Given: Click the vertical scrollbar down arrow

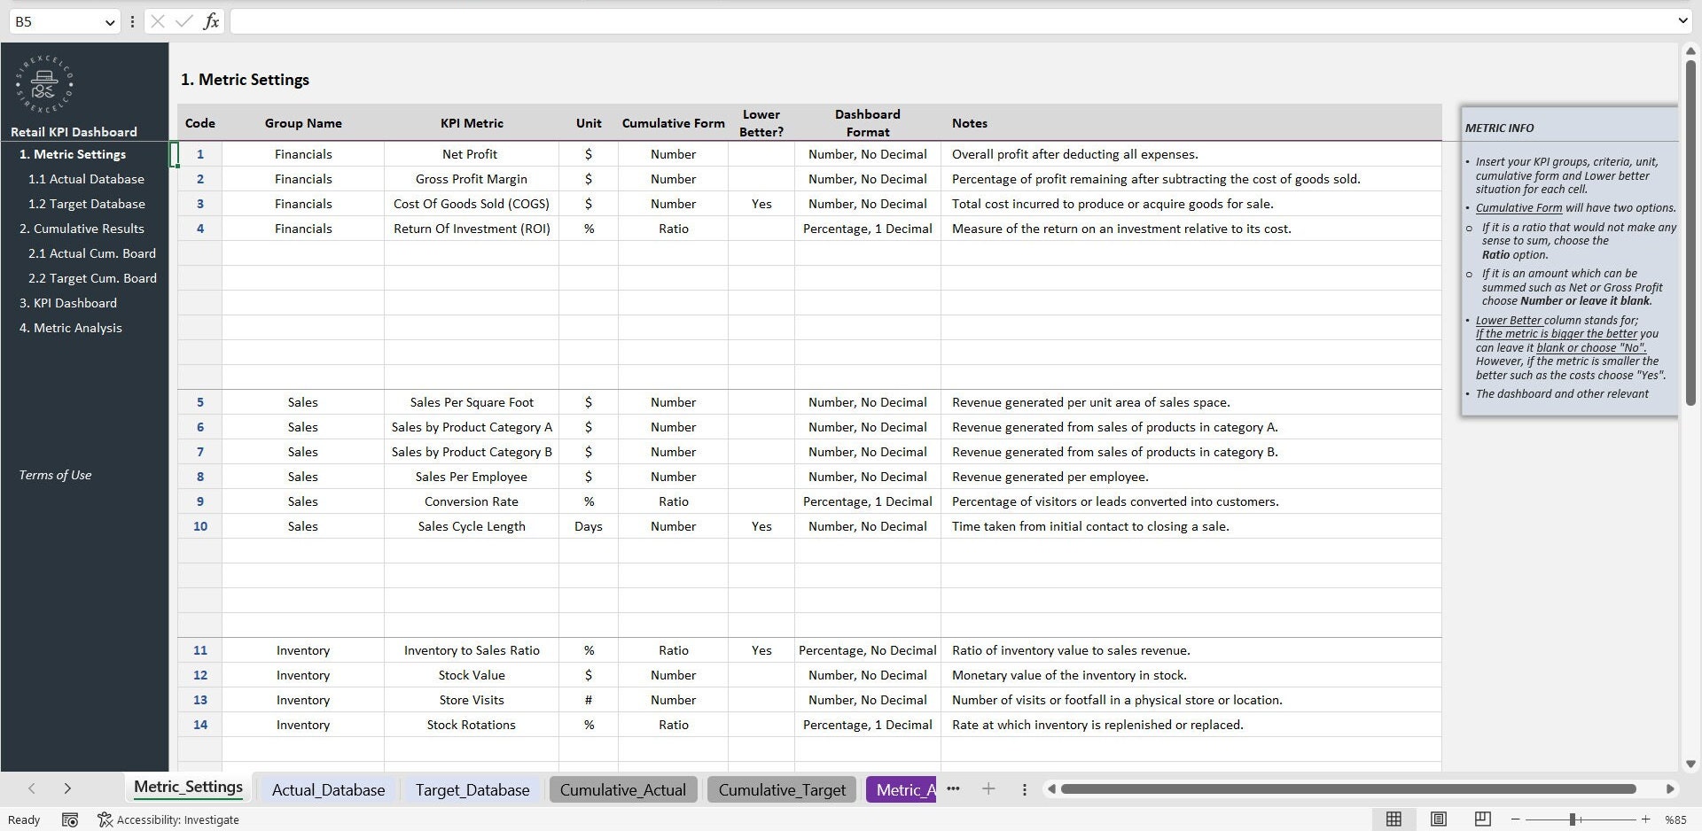Looking at the screenshot, I should [x=1690, y=764].
